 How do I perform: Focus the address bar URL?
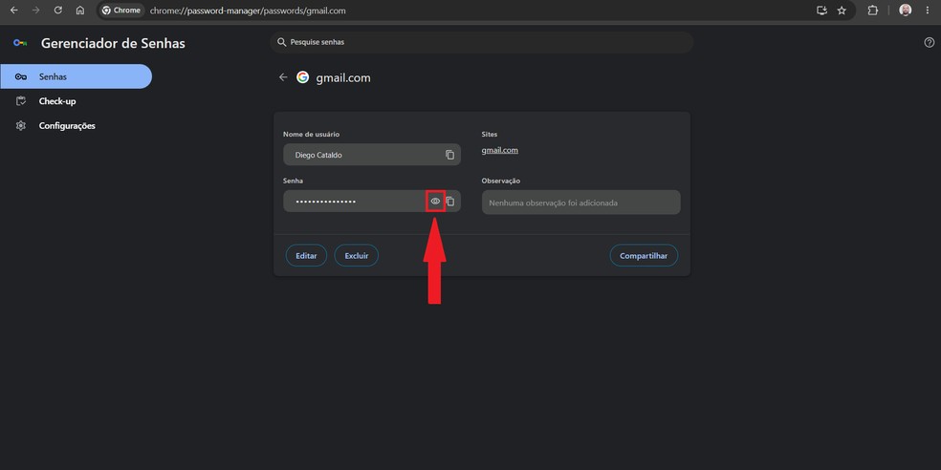pos(248,11)
